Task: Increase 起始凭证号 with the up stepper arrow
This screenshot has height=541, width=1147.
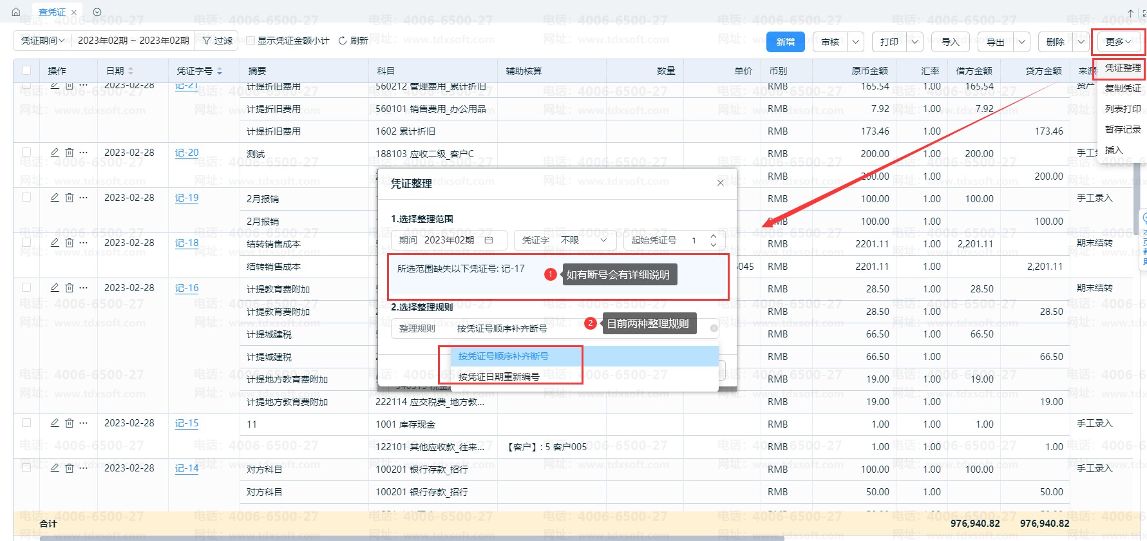Action: click(713, 236)
